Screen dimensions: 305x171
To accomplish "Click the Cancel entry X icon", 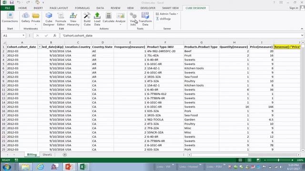I will click(x=37, y=36).
